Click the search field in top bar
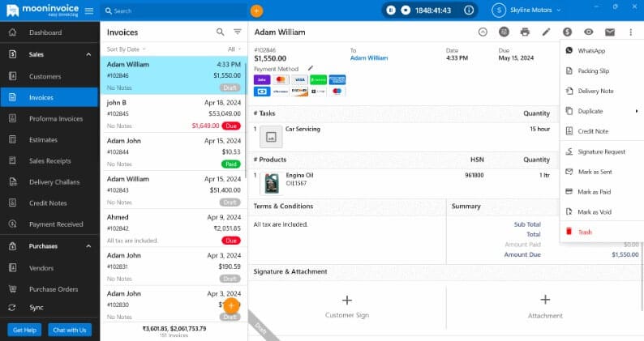 (x=174, y=11)
